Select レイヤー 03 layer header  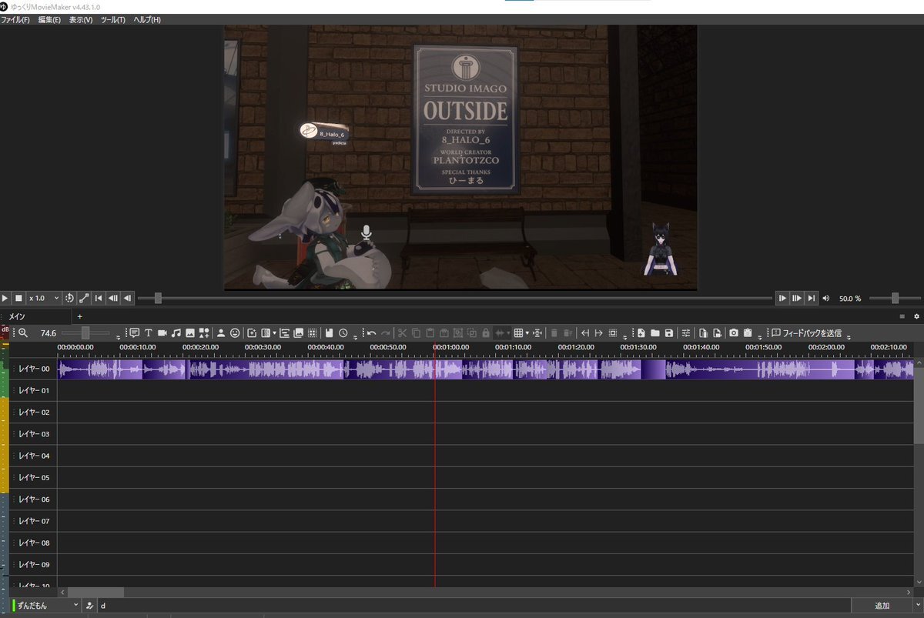32,434
